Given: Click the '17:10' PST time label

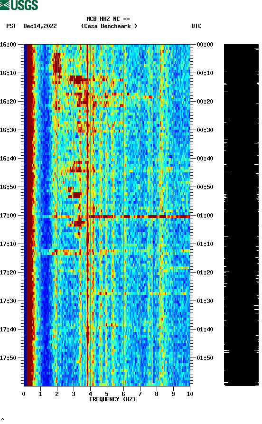Looking at the screenshot, I should point(8,244).
